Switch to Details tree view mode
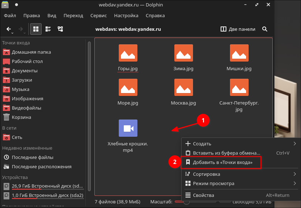This screenshot has width=301, height=208. coord(60,29)
